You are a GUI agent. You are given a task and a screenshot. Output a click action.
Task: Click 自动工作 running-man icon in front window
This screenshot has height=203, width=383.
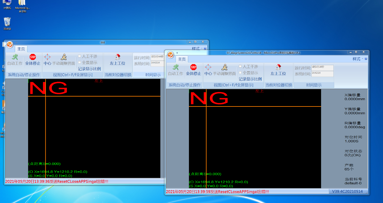pyautogui.click(x=176, y=67)
